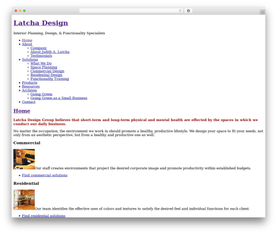
Task: Follow Find commercial solutions link
Action: pyautogui.click(x=44, y=175)
